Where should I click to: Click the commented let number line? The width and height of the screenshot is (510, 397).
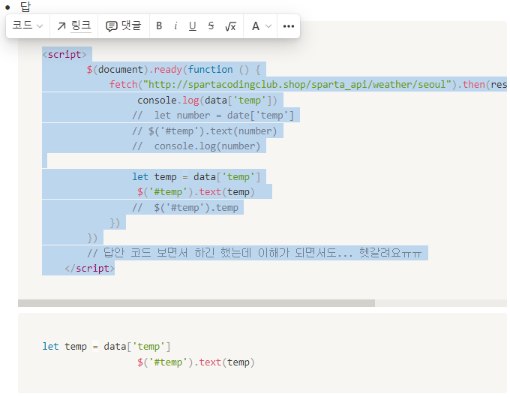coord(213,116)
